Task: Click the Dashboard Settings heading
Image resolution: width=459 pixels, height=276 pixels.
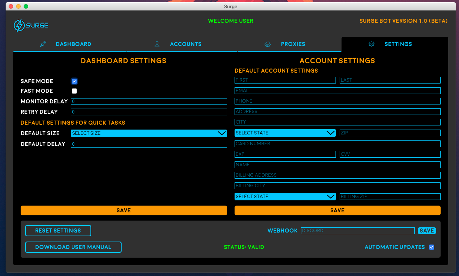Action: pyautogui.click(x=123, y=61)
